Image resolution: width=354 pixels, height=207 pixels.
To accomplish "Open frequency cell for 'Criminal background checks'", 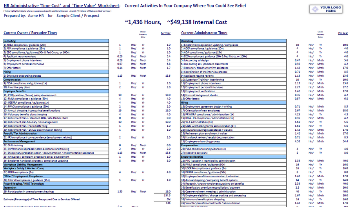I will [x=320, y=95].
